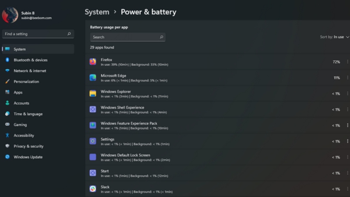Click the magnifier in Find a setting
Screen dimensions: 350x197
[69, 34]
